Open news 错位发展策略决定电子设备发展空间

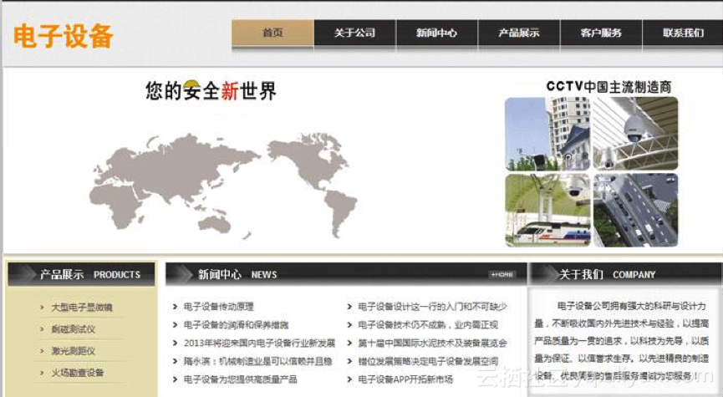[x=428, y=361]
